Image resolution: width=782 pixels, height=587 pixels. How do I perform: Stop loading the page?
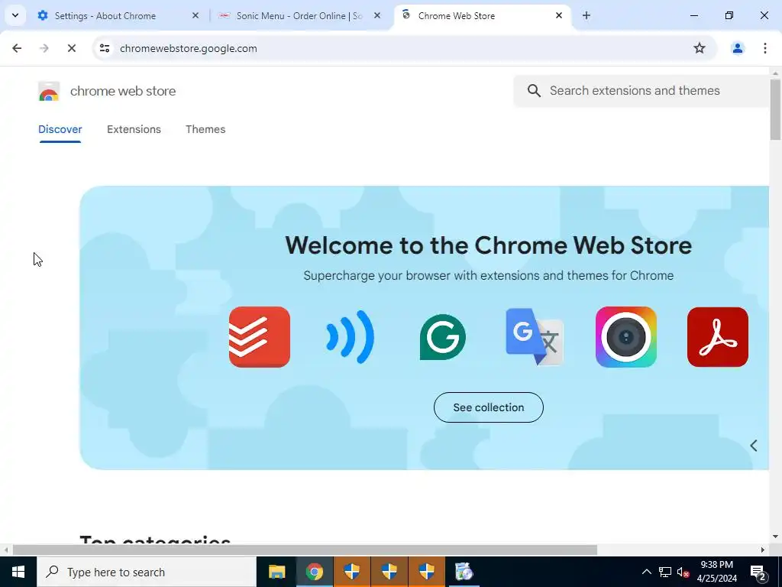tap(71, 48)
